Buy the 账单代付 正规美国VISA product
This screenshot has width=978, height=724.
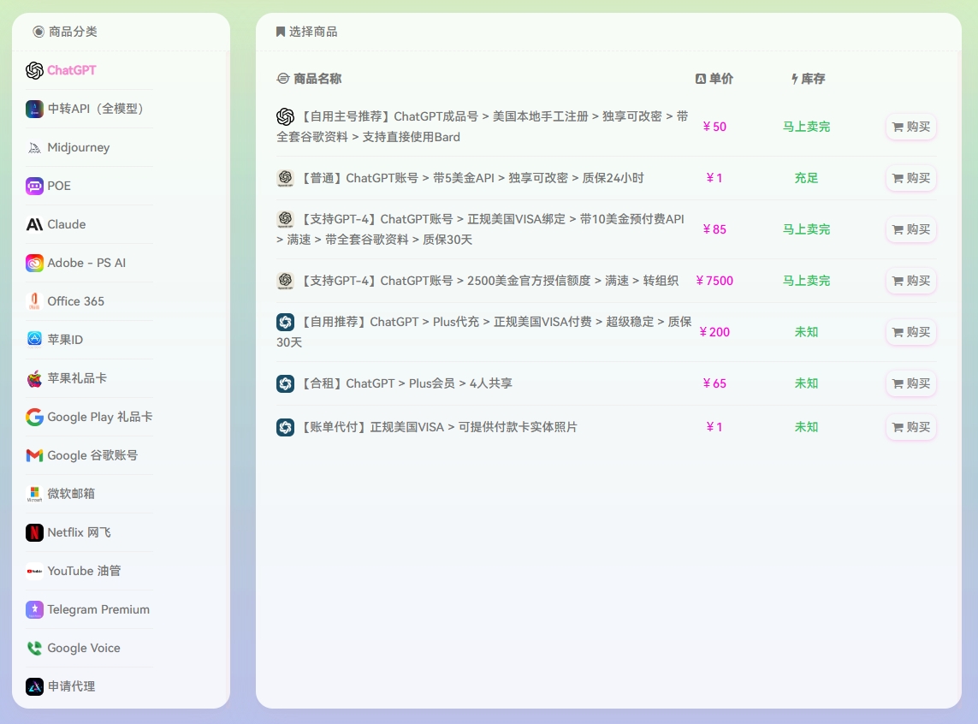click(910, 428)
